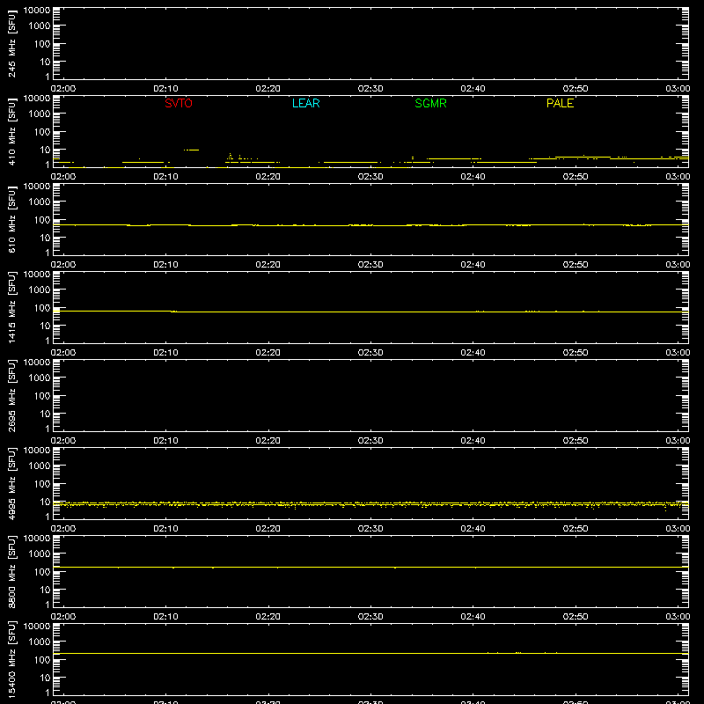Screen dimensions: 704x704
Task: Select the 8800 MHz [SFU] axis title
Action: point(11,572)
